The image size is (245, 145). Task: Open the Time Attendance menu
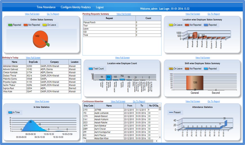pyautogui.click(x=46, y=7)
